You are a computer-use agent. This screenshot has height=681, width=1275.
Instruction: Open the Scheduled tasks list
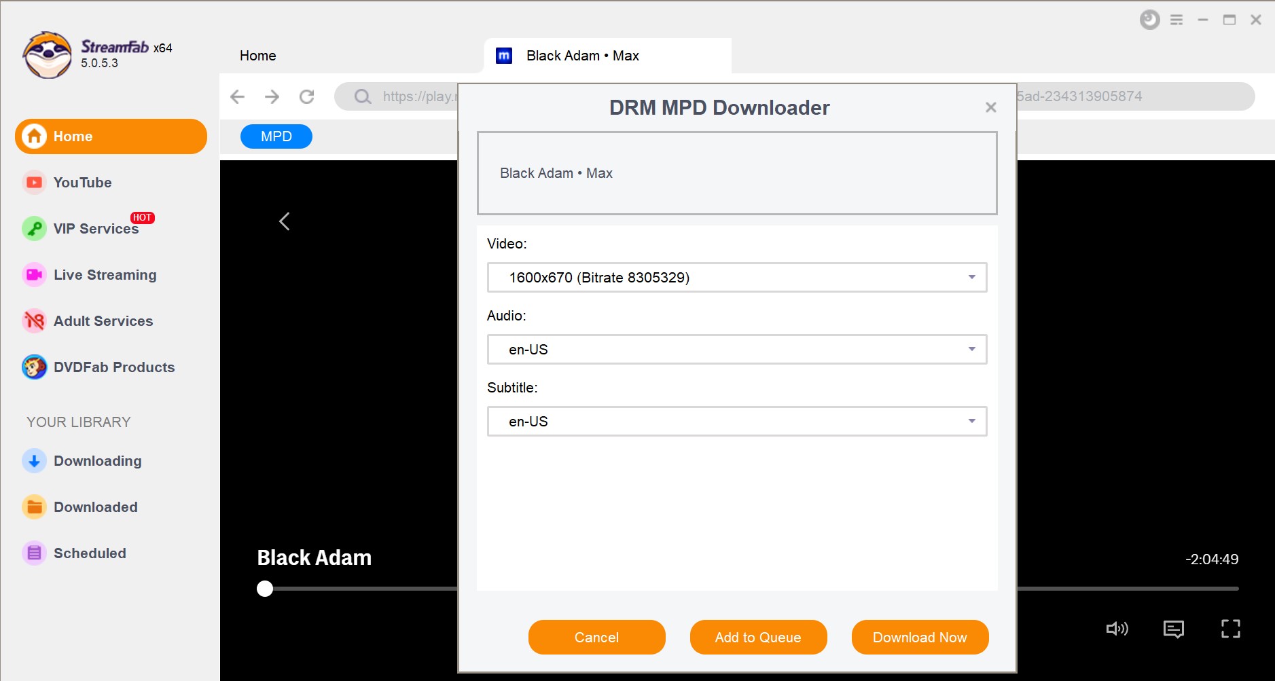point(90,553)
